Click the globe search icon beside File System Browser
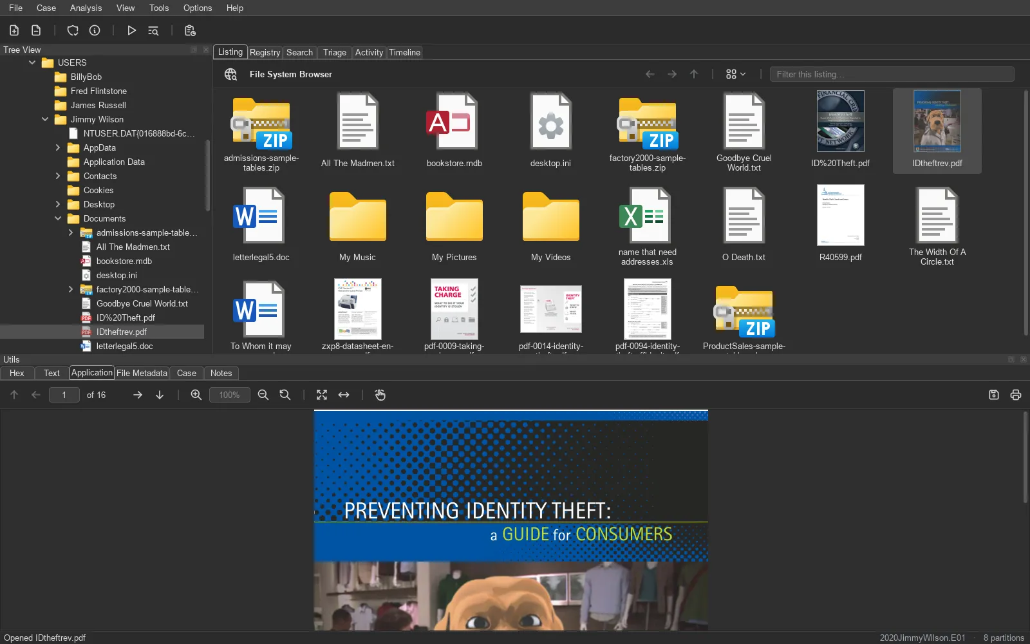1030x644 pixels. point(230,74)
